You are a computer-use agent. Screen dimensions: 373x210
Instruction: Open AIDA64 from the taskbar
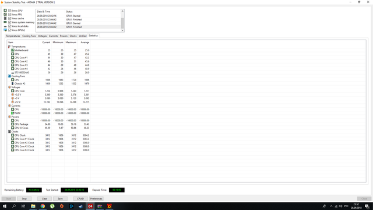[90, 206]
